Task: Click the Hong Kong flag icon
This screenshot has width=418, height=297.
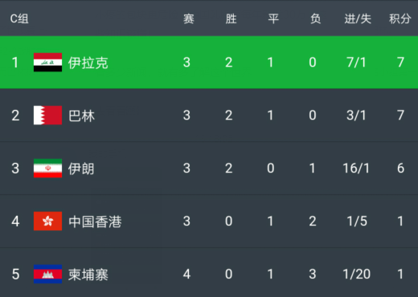Action: (x=47, y=221)
